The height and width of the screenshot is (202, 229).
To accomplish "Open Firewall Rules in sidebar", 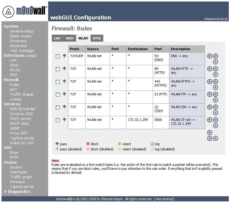I will point(14,85).
